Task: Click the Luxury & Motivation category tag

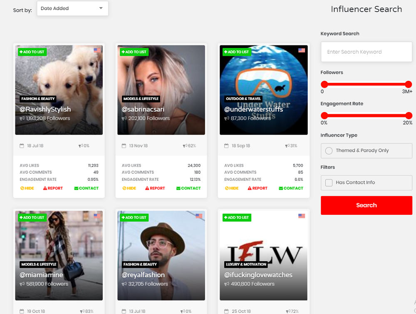Action: click(x=246, y=264)
